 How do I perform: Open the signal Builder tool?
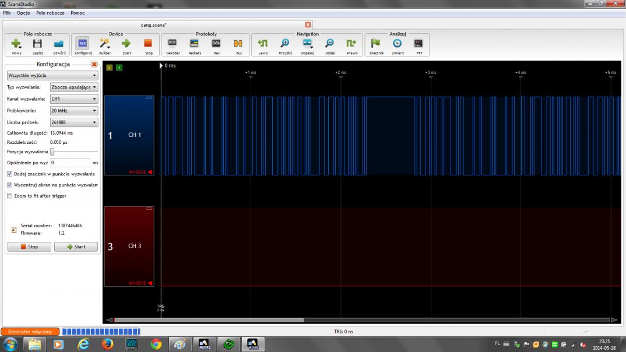105,44
